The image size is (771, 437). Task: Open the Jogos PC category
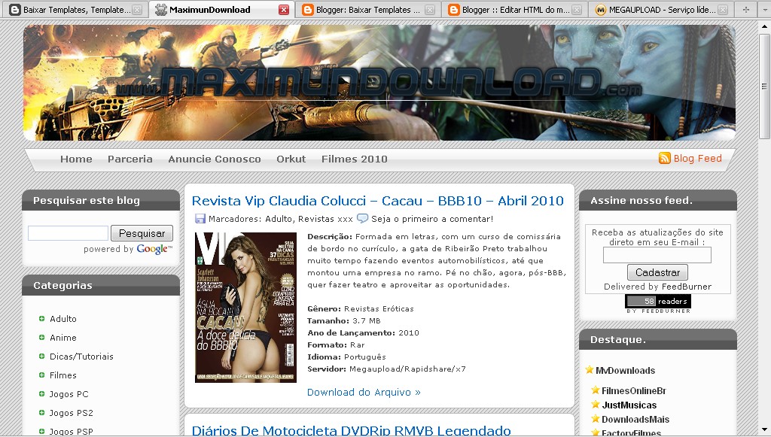(69, 394)
